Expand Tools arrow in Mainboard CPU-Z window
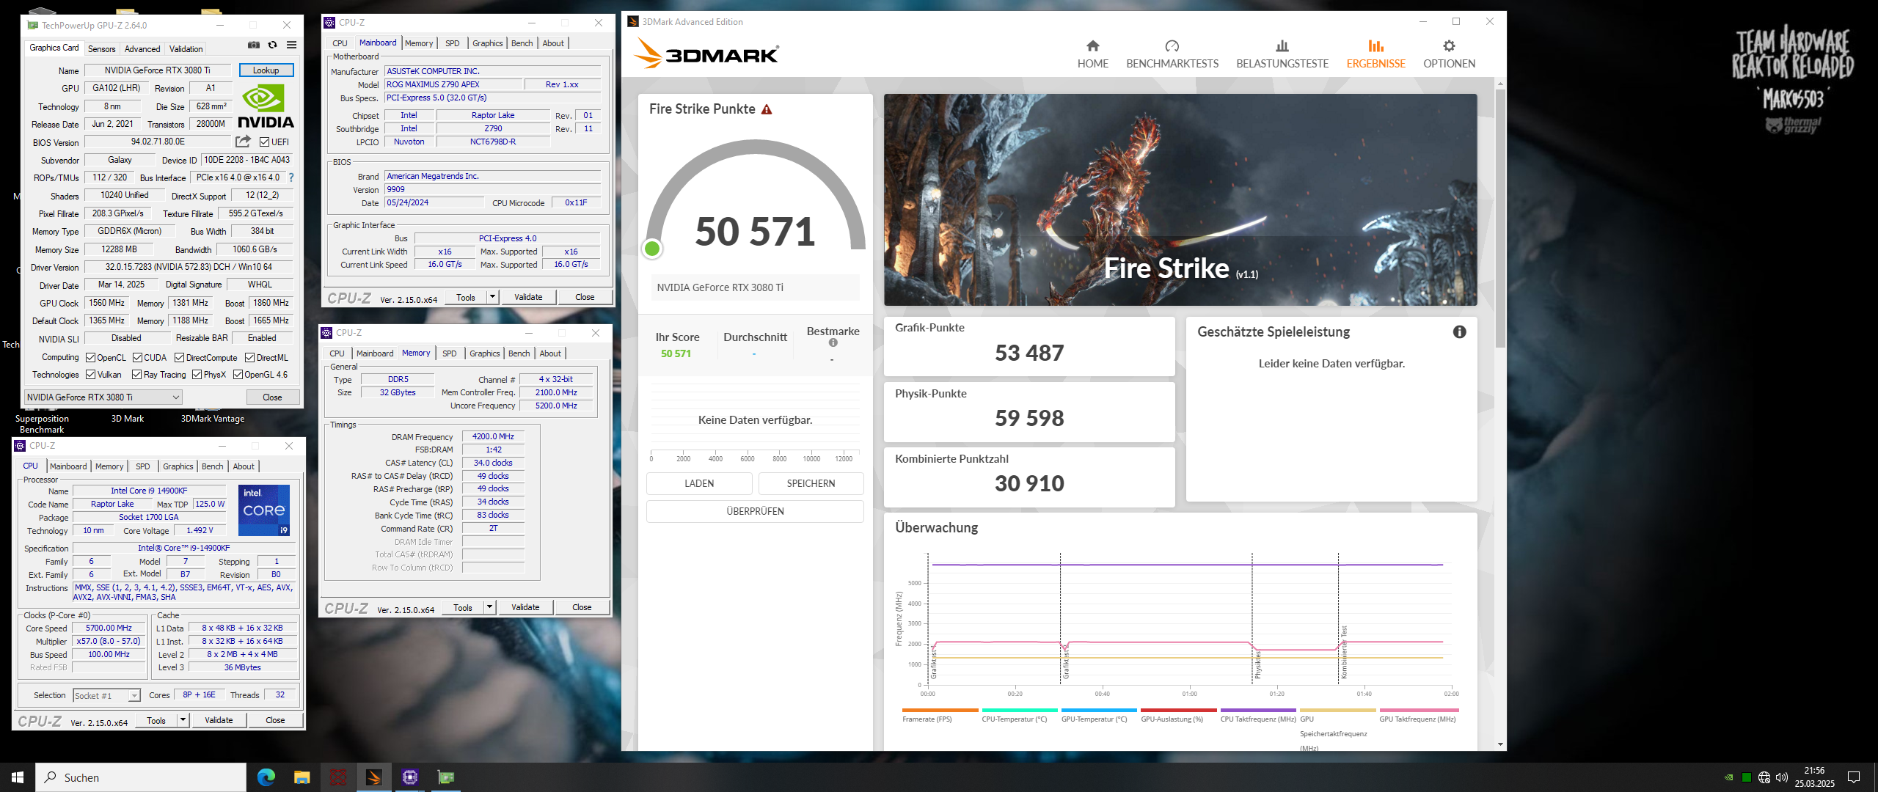This screenshot has height=792, width=1878. 492,297
